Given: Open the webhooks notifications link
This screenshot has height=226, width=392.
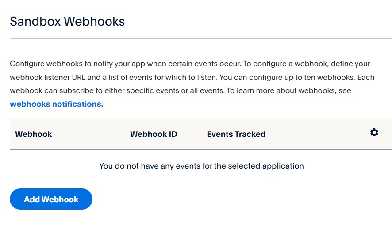Looking at the screenshot, I should pyautogui.click(x=56, y=104).
